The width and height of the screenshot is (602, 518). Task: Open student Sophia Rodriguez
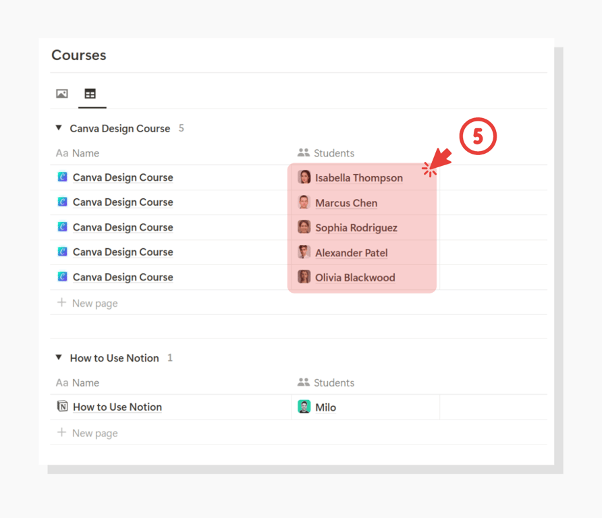(x=356, y=228)
